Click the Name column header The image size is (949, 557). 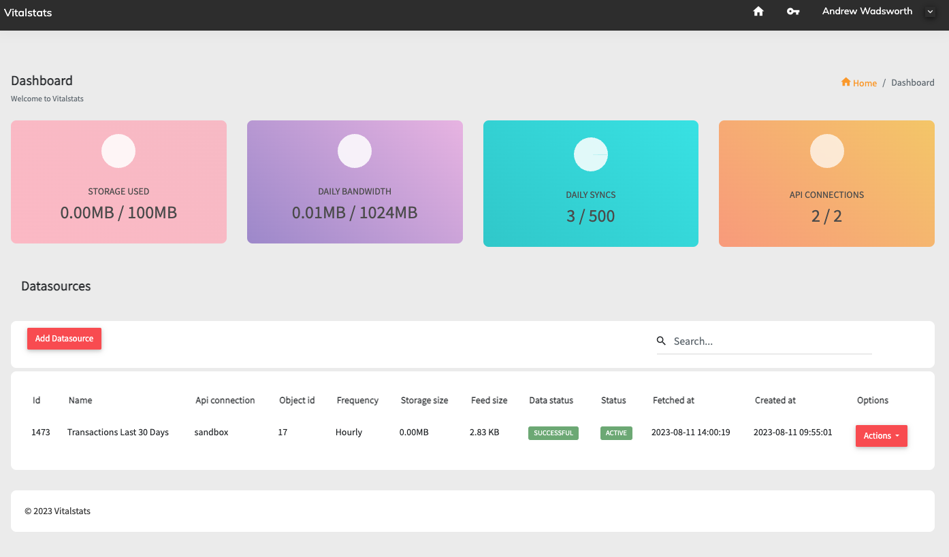click(x=80, y=401)
